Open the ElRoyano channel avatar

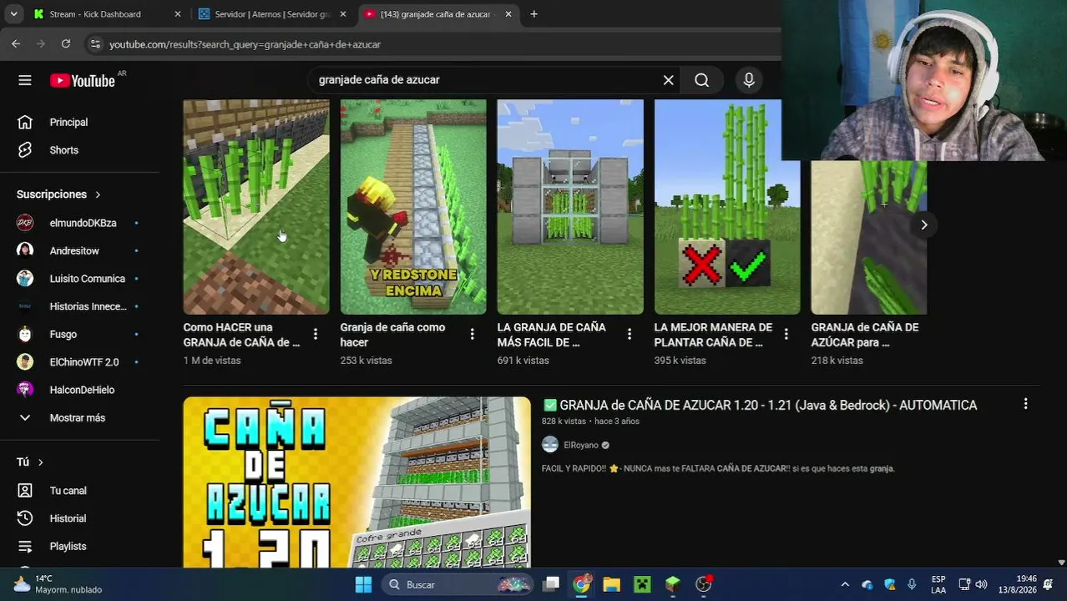[549, 445]
